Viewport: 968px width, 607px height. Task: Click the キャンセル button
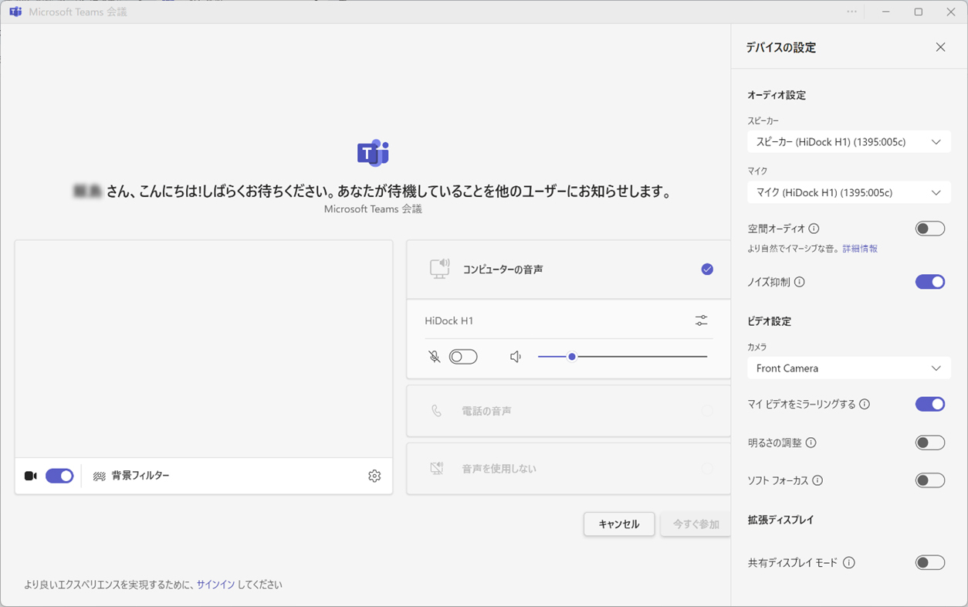pyautogui.click(x=619, y=524)
